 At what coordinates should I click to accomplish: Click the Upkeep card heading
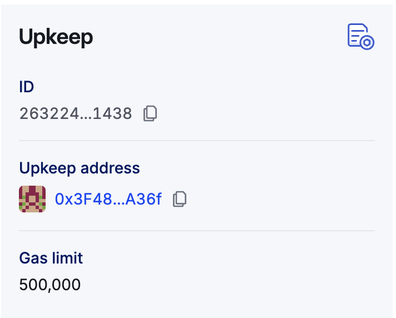[x=56, y=37]
